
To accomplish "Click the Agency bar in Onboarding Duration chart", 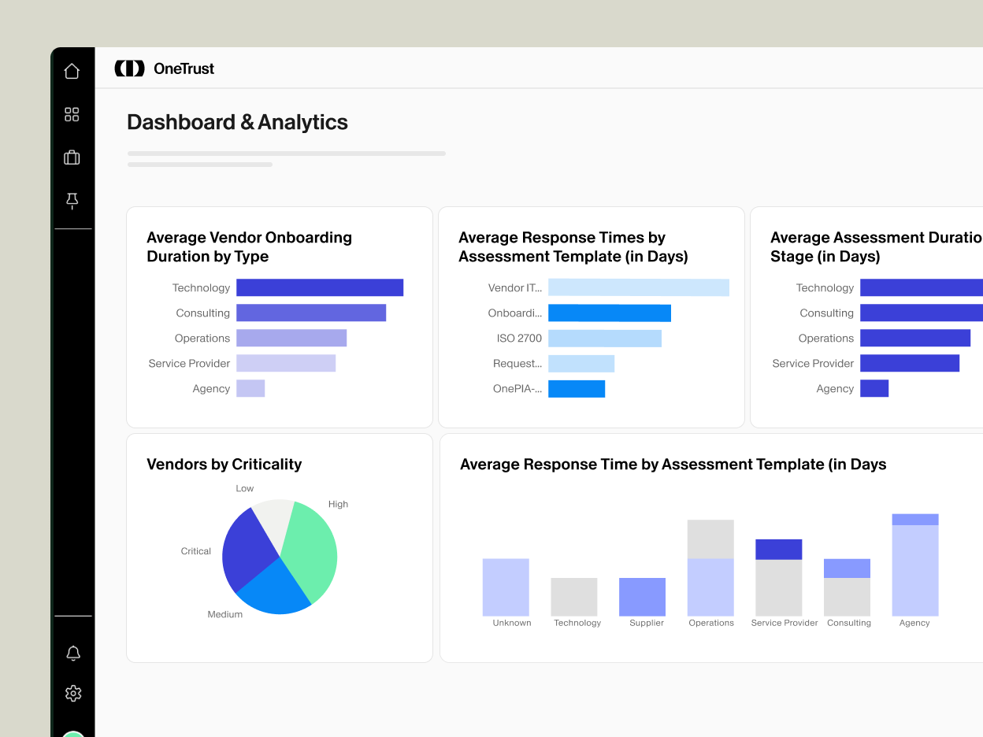I will (250, 388).
